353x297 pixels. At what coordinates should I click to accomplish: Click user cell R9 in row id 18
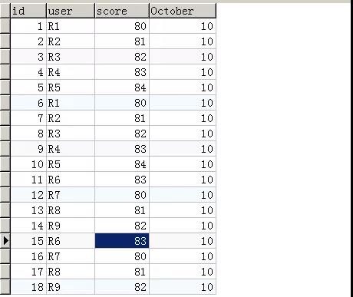(71, 287)
